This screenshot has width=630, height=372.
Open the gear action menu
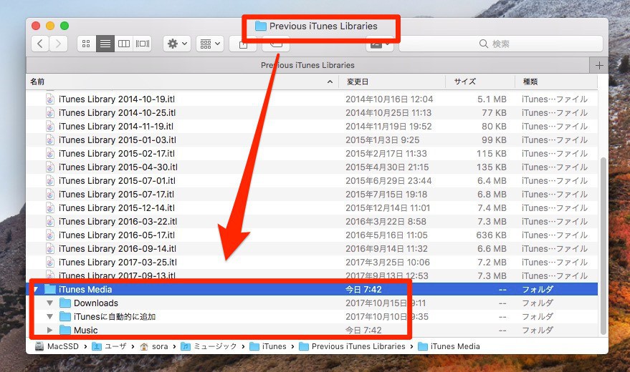pyautogui.click(x=176, y=44)
